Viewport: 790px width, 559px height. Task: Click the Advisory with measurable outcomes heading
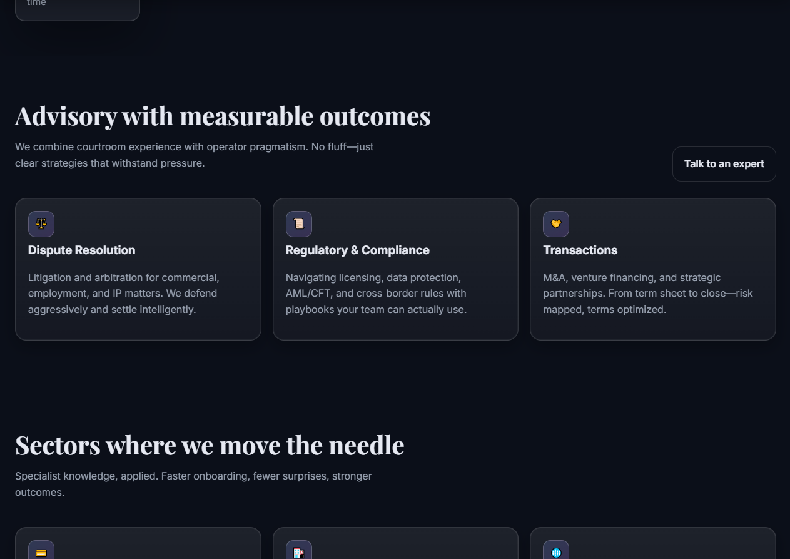[x=223, y=116]
